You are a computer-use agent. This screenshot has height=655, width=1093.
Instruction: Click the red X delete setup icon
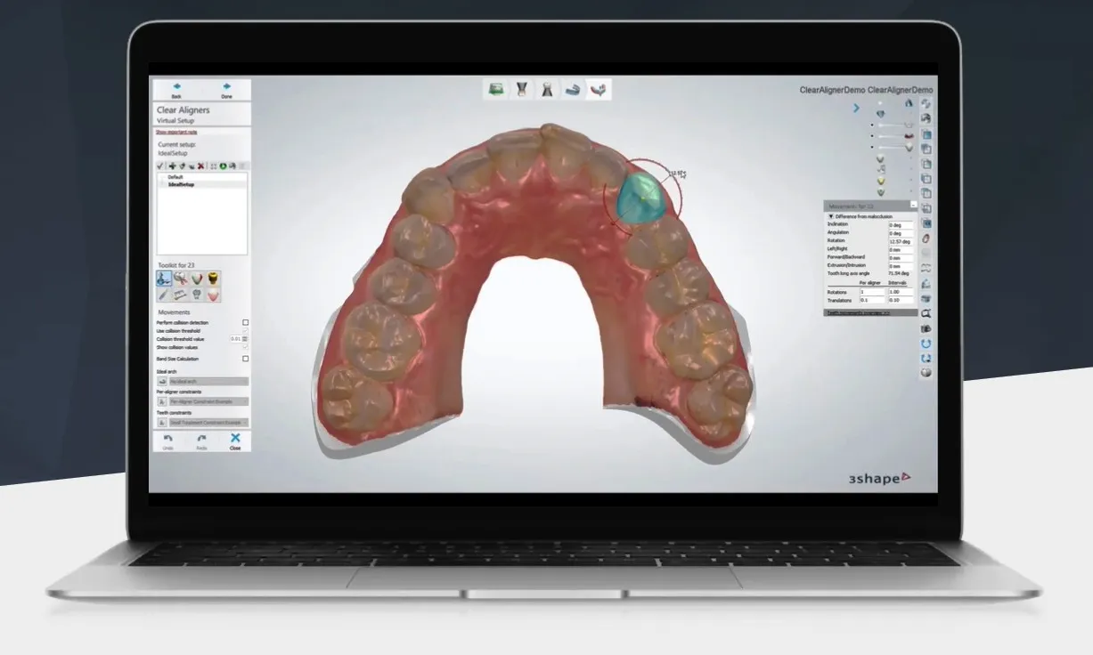click(201, 166)
